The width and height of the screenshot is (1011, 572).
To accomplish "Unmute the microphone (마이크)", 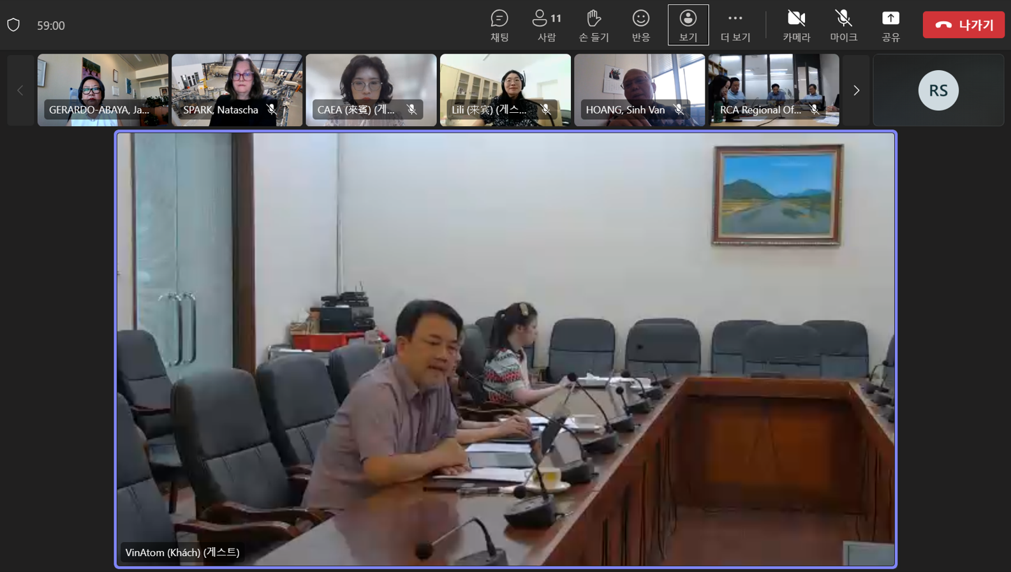I will [x=844, y=26].
